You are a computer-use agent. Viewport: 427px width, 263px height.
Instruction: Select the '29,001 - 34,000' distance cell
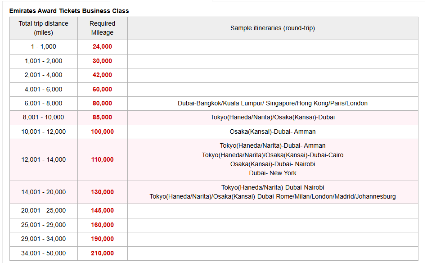[x=44, y=239]
